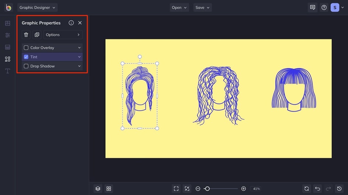Click the Options button

coord(63,35)
